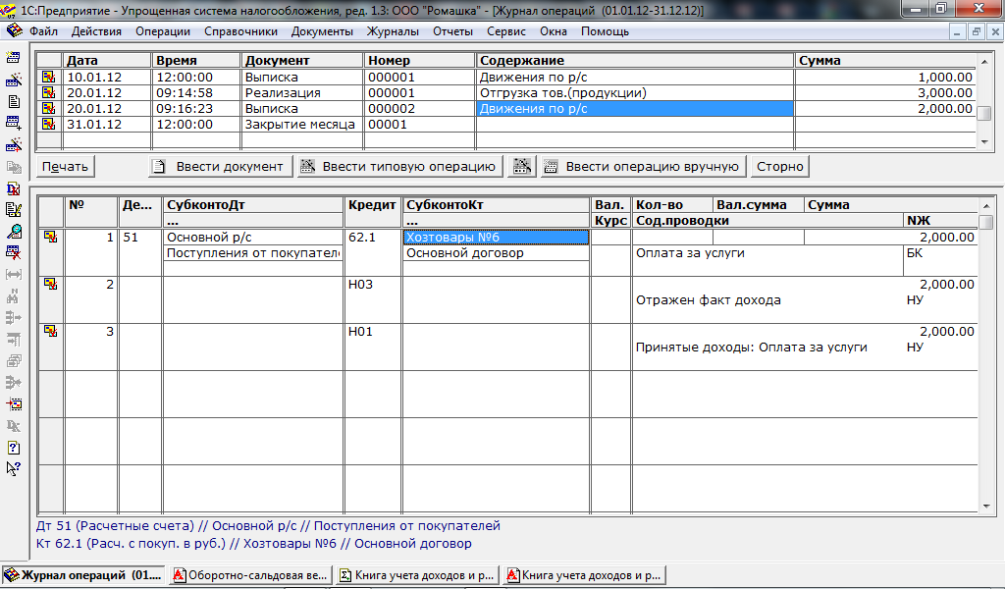
Task: Open the Журналы menu
Action: tap(393, 31)
